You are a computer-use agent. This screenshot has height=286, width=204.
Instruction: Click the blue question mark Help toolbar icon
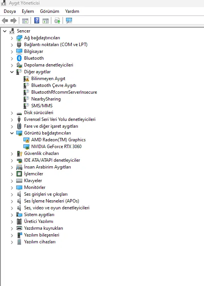coord(37,20)
